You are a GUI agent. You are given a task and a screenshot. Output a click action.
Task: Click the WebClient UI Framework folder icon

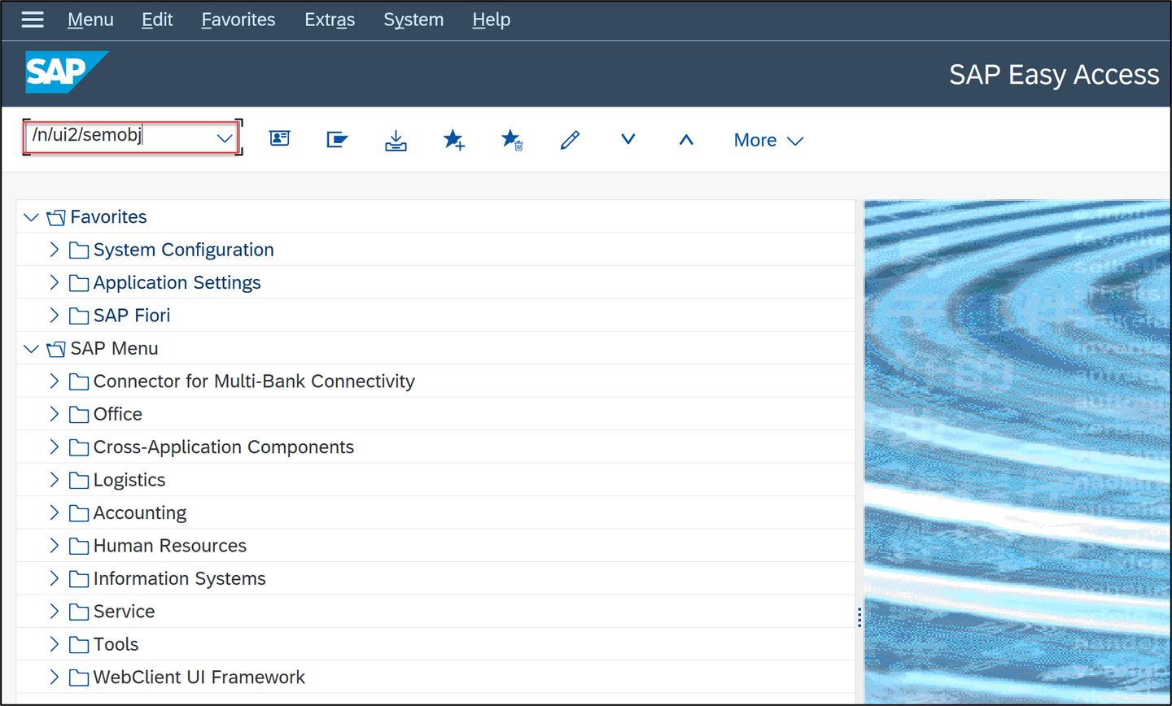(79, 678)
